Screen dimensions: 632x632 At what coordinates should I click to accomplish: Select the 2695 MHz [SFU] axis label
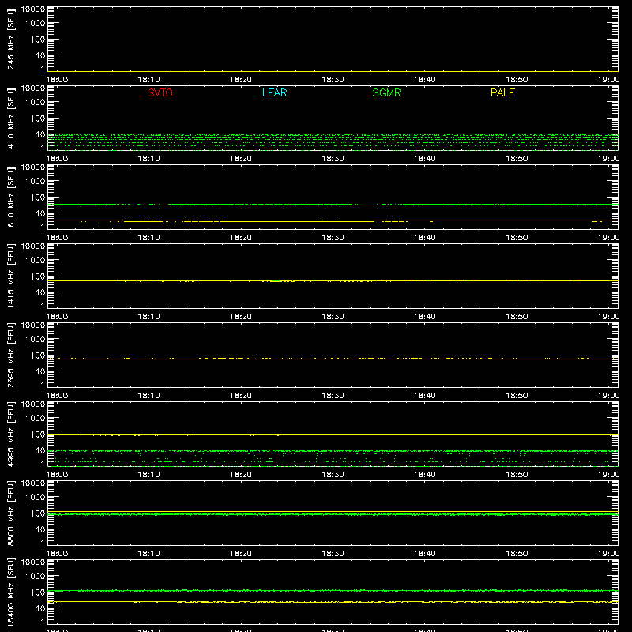point(10,355)
